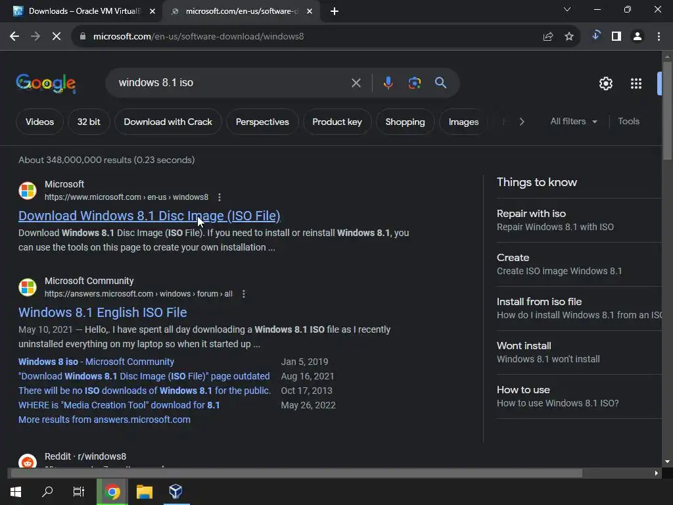The height and width of the screenshot is (505, 673).
Task: Click the forward navigation arrow
Action: (35, 37)
